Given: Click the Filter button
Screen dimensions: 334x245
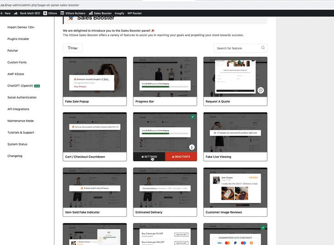Looking at the screenshot, I should (x=73, y=48).
